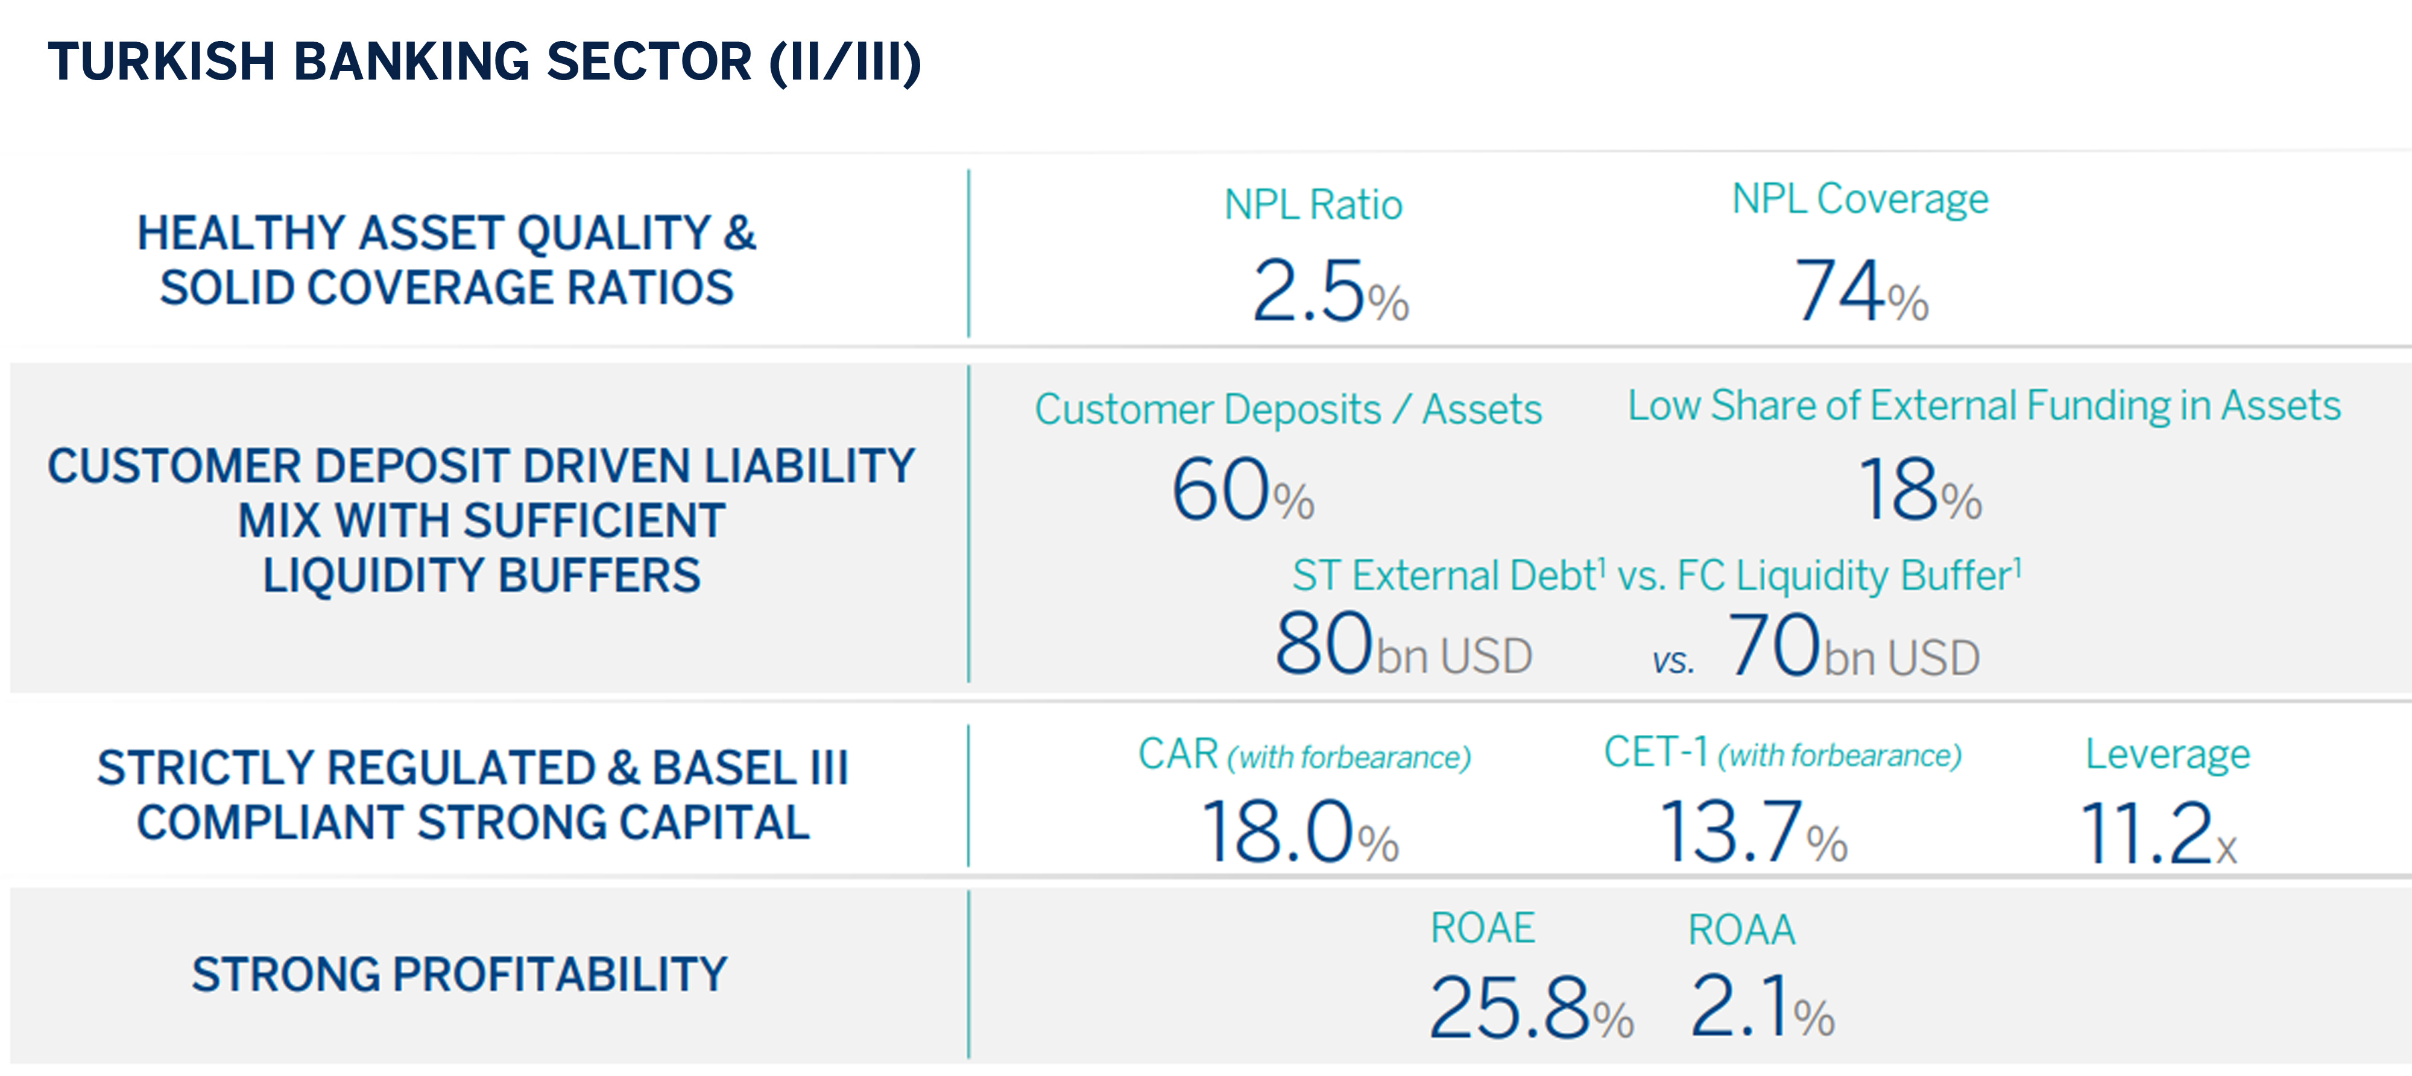This screenshot has width=2412, height=1076.
Task: Click the Strong Profitability heading
Action: point(459,974)
